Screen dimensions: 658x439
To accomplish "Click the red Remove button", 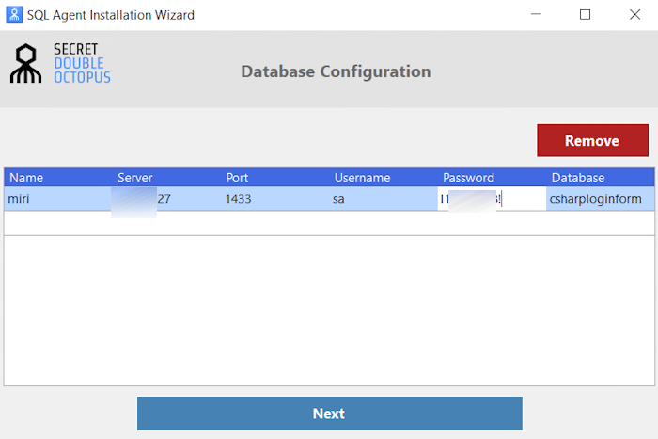I will [x=592, y=140].
